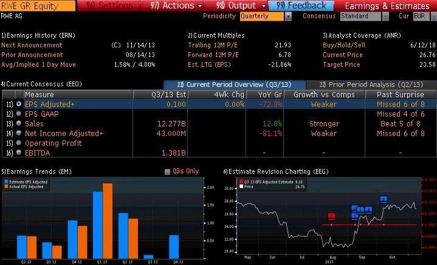Open the 97) Actions dropdown menu
This screenshot has height=265, width=437.
click(176, 5)
